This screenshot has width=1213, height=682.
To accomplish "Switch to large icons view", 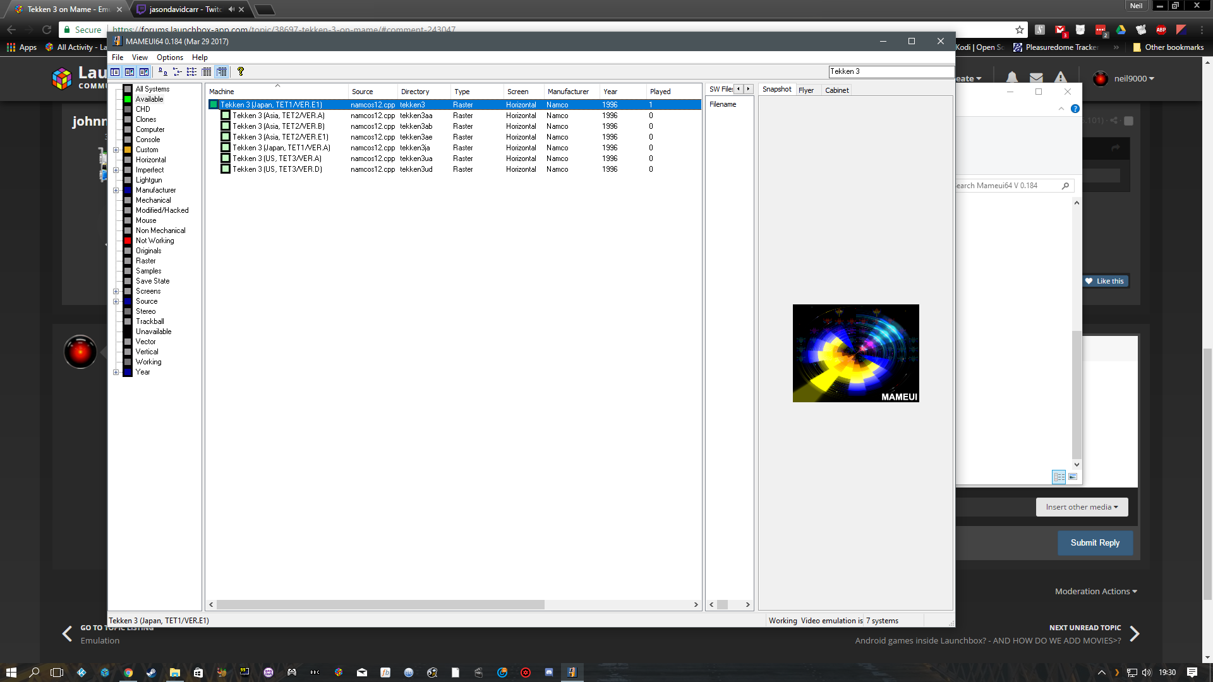I will pos(163,72).
